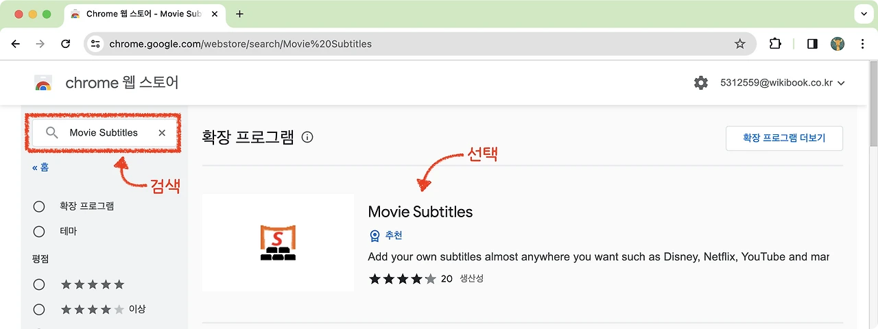The width and height of the screenshot is (878, 329).
Task: Click the address bar URL
Action: (x=241, y=44)
